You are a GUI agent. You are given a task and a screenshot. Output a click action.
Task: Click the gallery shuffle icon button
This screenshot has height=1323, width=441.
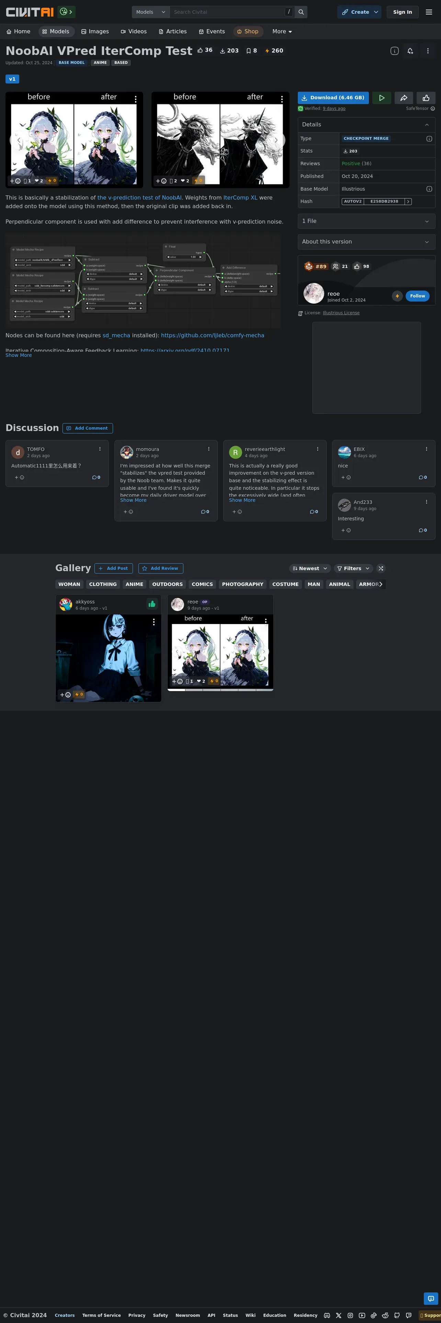pyautogui.click(x=381, y=568)
